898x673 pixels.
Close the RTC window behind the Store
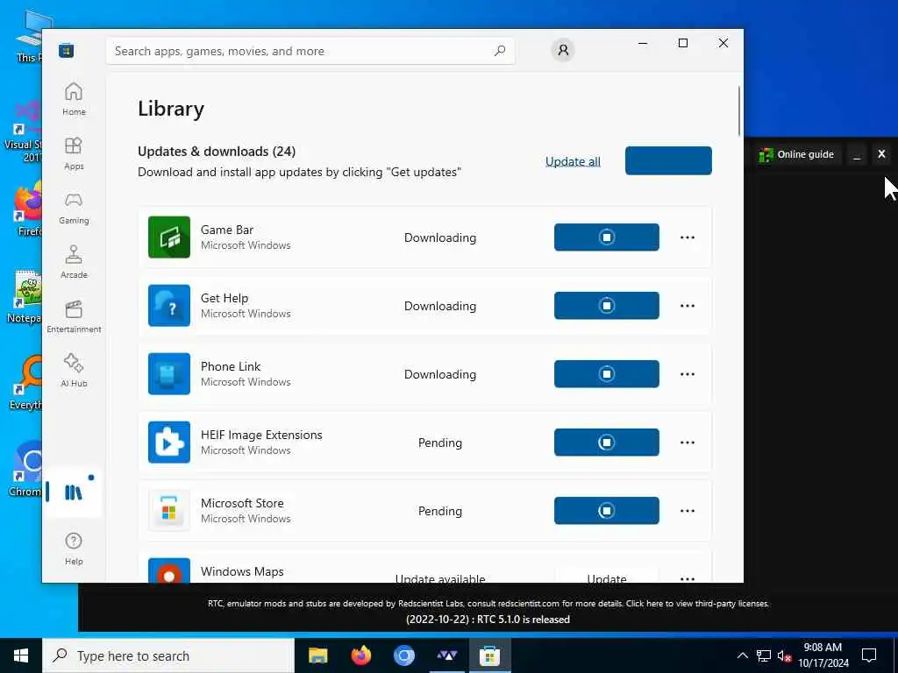pos(881,154)
